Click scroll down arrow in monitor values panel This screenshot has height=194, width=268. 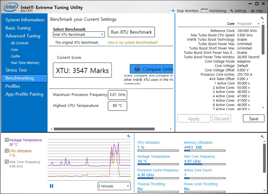265,191
